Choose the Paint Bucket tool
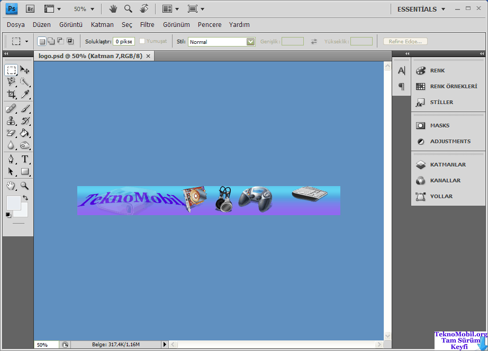The image size is (488, 351). pyautogui.click(x=25, y=133)
